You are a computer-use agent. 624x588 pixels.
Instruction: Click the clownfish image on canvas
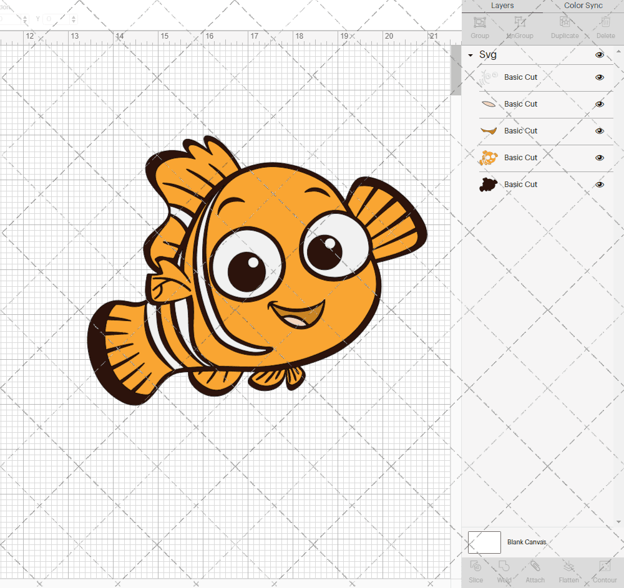pos(257,271)
